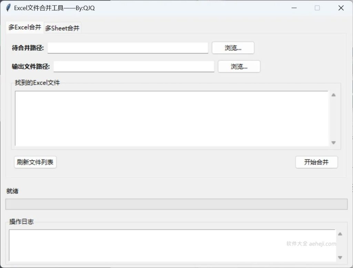Click the maximize button in the title bar
353x268 pixels.
(x=317, y=8)
